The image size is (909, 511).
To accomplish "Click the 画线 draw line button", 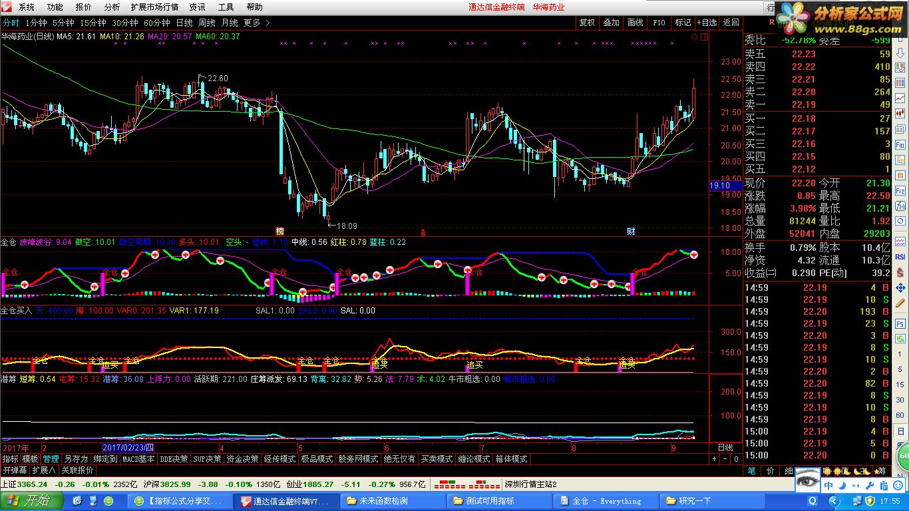I will [x=635, y=23].
